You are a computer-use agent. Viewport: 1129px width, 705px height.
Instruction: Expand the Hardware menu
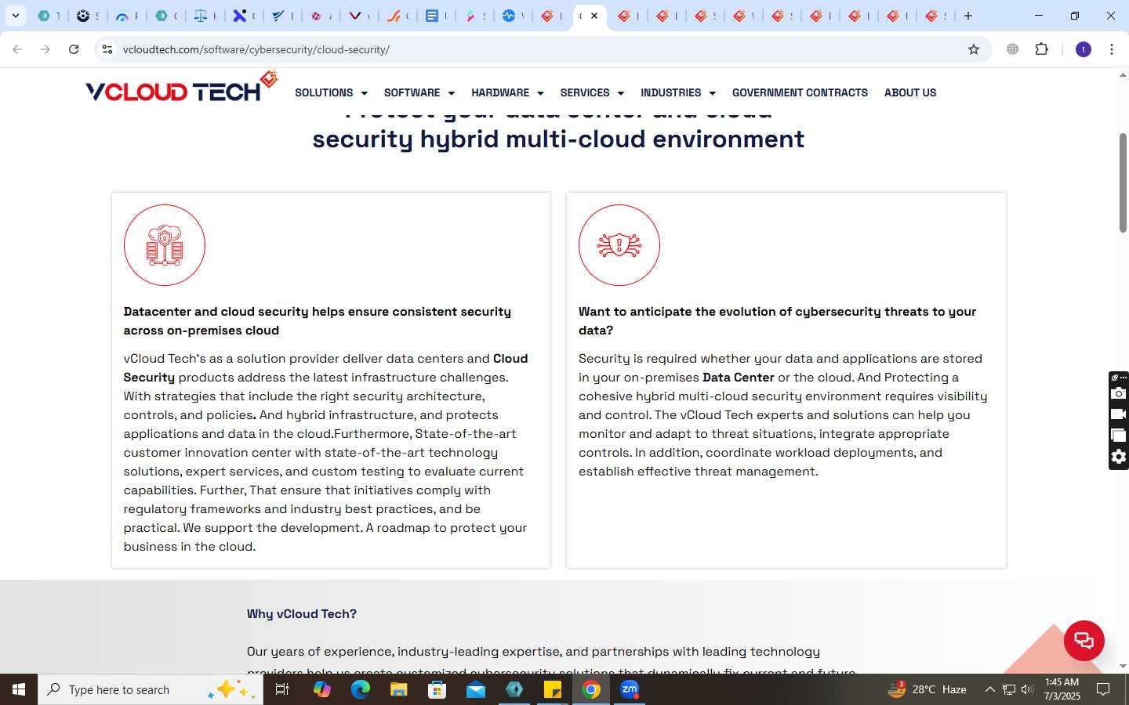point(507,92)
